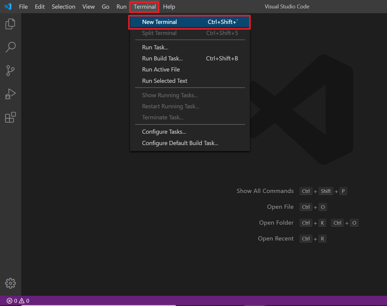Click the warnings indicator in the status bar
The width and height of the screenshot is (387, 306).
(24, 301)
